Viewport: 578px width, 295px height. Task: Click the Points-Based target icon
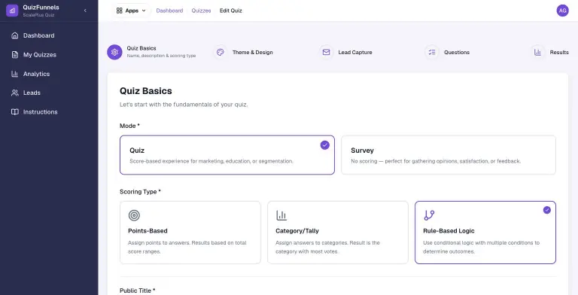point(134,215)
